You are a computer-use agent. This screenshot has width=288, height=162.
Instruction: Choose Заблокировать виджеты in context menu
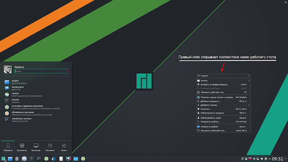(x=223, y=113)
